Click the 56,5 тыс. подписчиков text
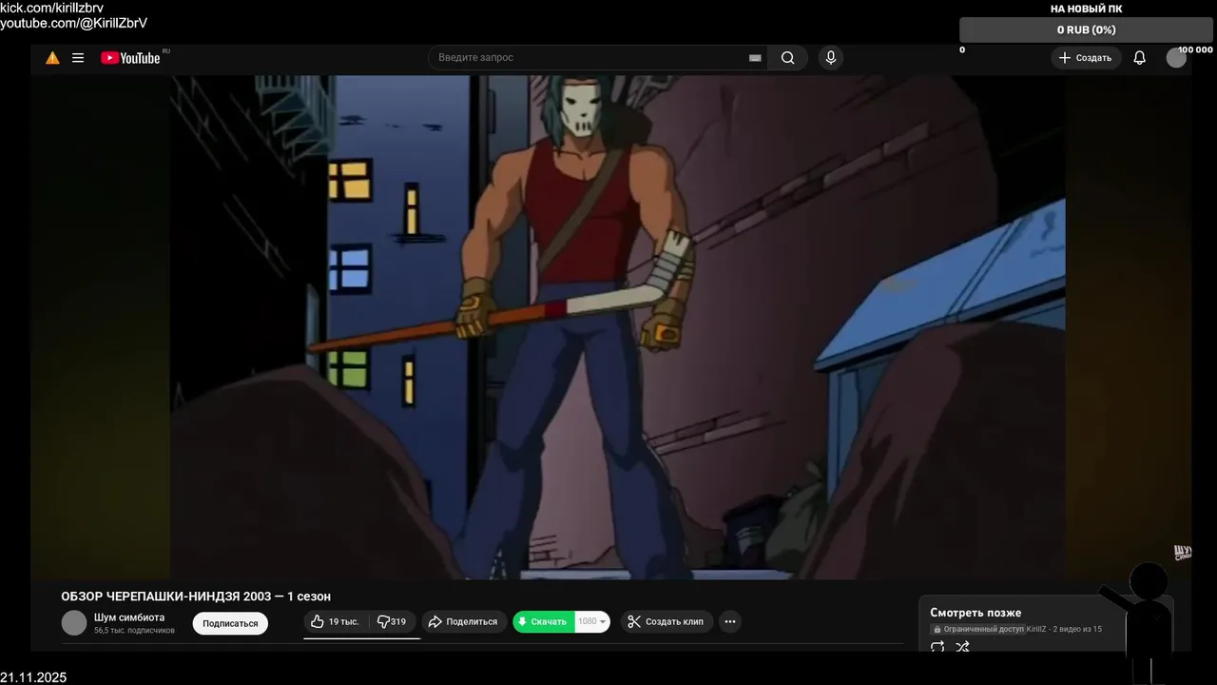The image size is (1217, 685). (x=134, y=631)
